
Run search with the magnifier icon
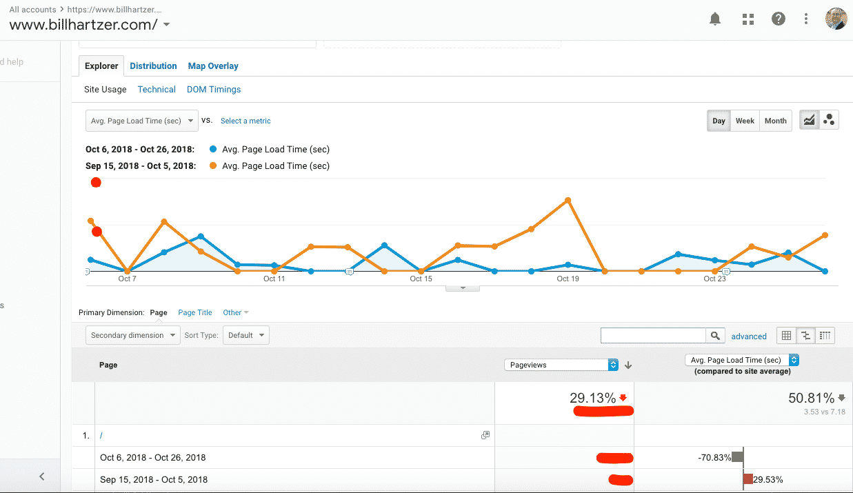[716, 336]
